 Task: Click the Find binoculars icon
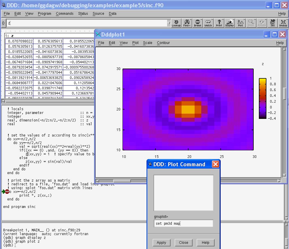tap(187, 23)
